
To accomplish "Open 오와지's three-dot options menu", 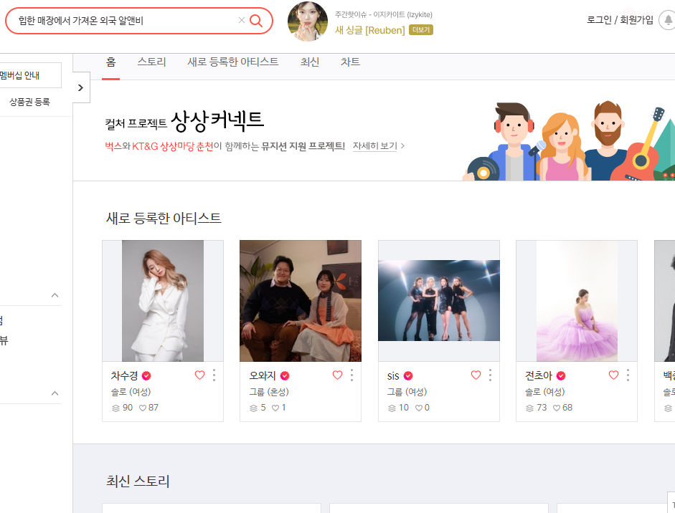I will pos(351,374).
